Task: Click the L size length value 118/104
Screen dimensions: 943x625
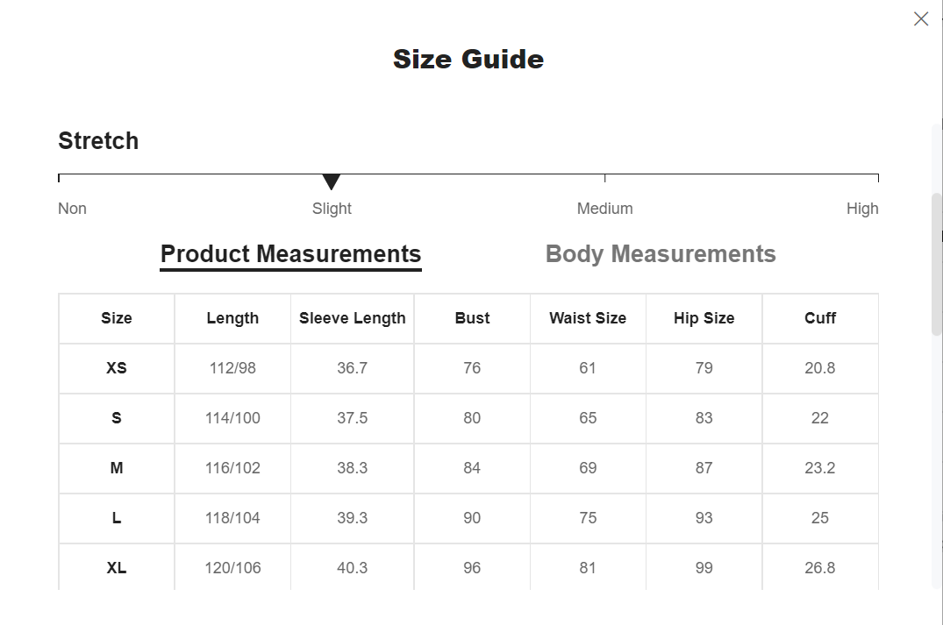Action: (x=232, y=518)
